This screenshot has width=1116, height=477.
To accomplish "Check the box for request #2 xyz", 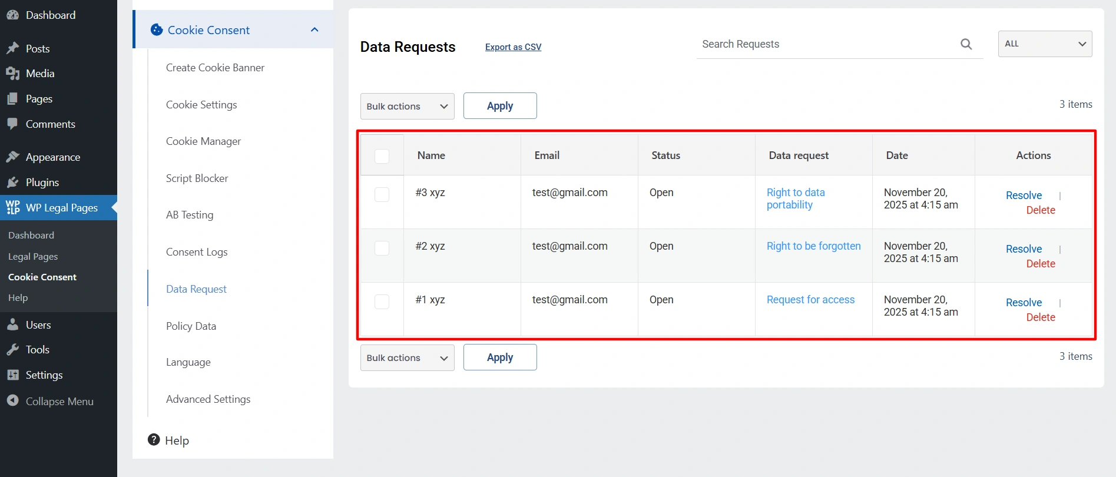I will coord(382,248).
